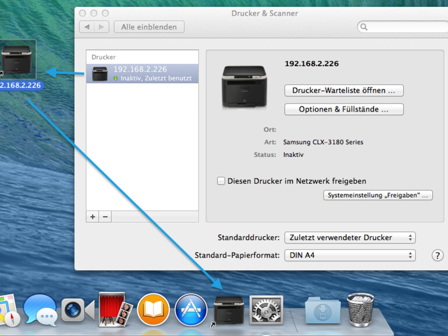Image resolution: width=448 pixels, height=336 pixels.
Task: Launch App Store from the Dock
Action: [191, 310]
